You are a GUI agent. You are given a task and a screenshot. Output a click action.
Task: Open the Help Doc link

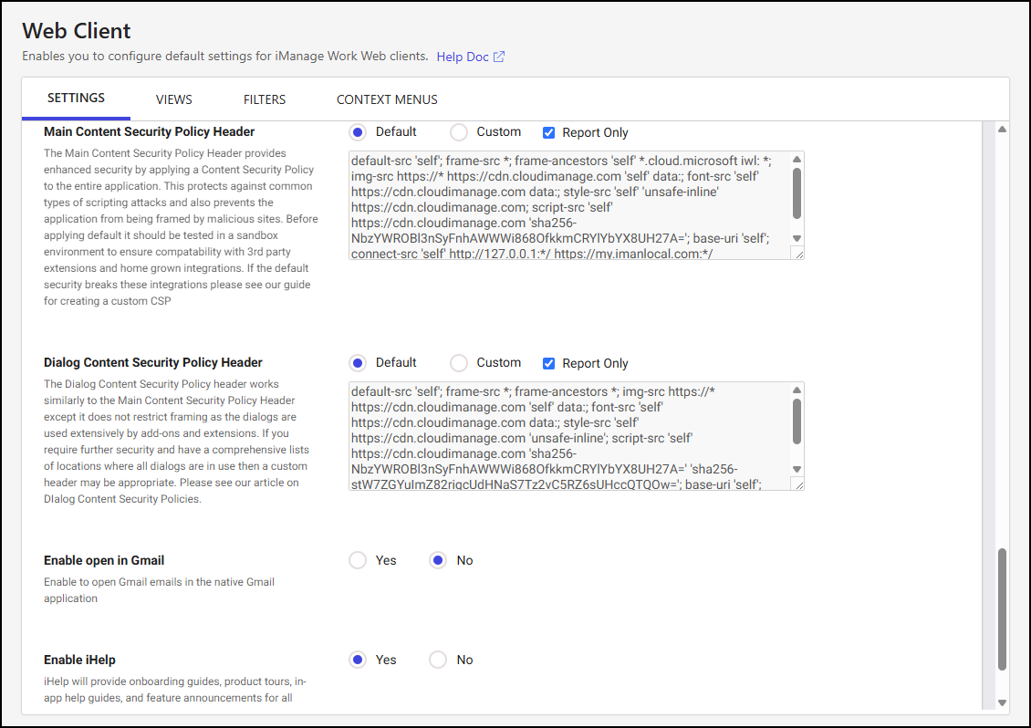tap(462, 57)
